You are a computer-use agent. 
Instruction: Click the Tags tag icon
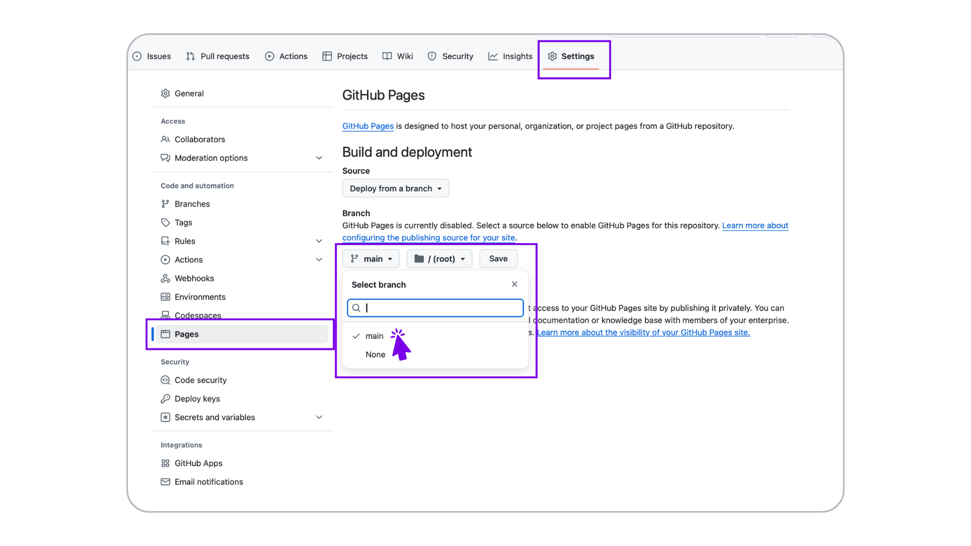165,222
